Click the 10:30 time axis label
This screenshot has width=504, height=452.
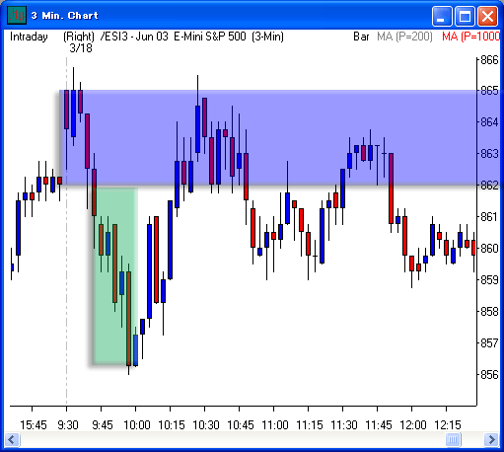[206, 425]
